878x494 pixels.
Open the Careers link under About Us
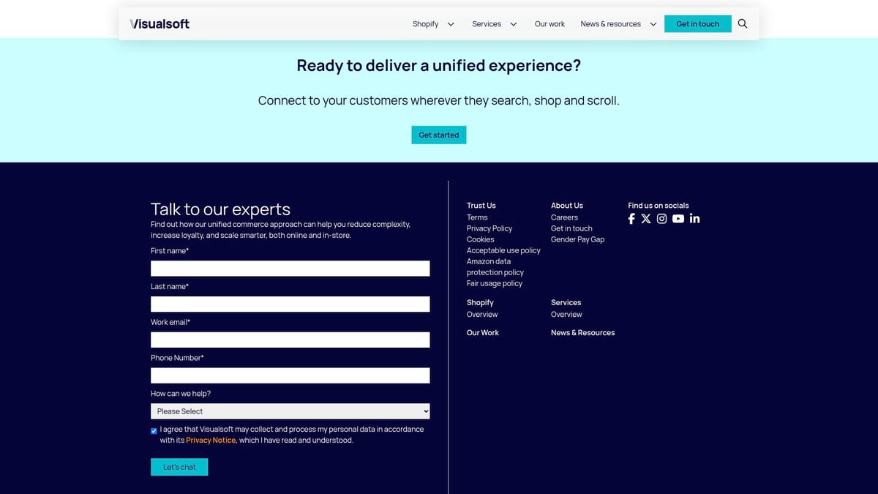(564, 217)
